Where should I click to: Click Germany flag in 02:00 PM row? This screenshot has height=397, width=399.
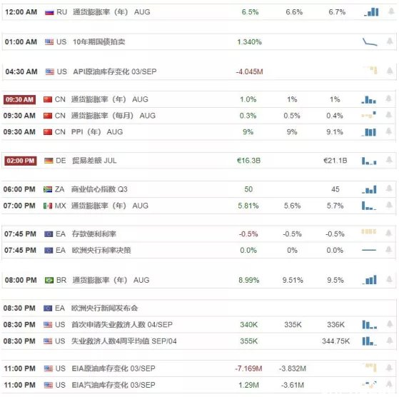point(49,161)
